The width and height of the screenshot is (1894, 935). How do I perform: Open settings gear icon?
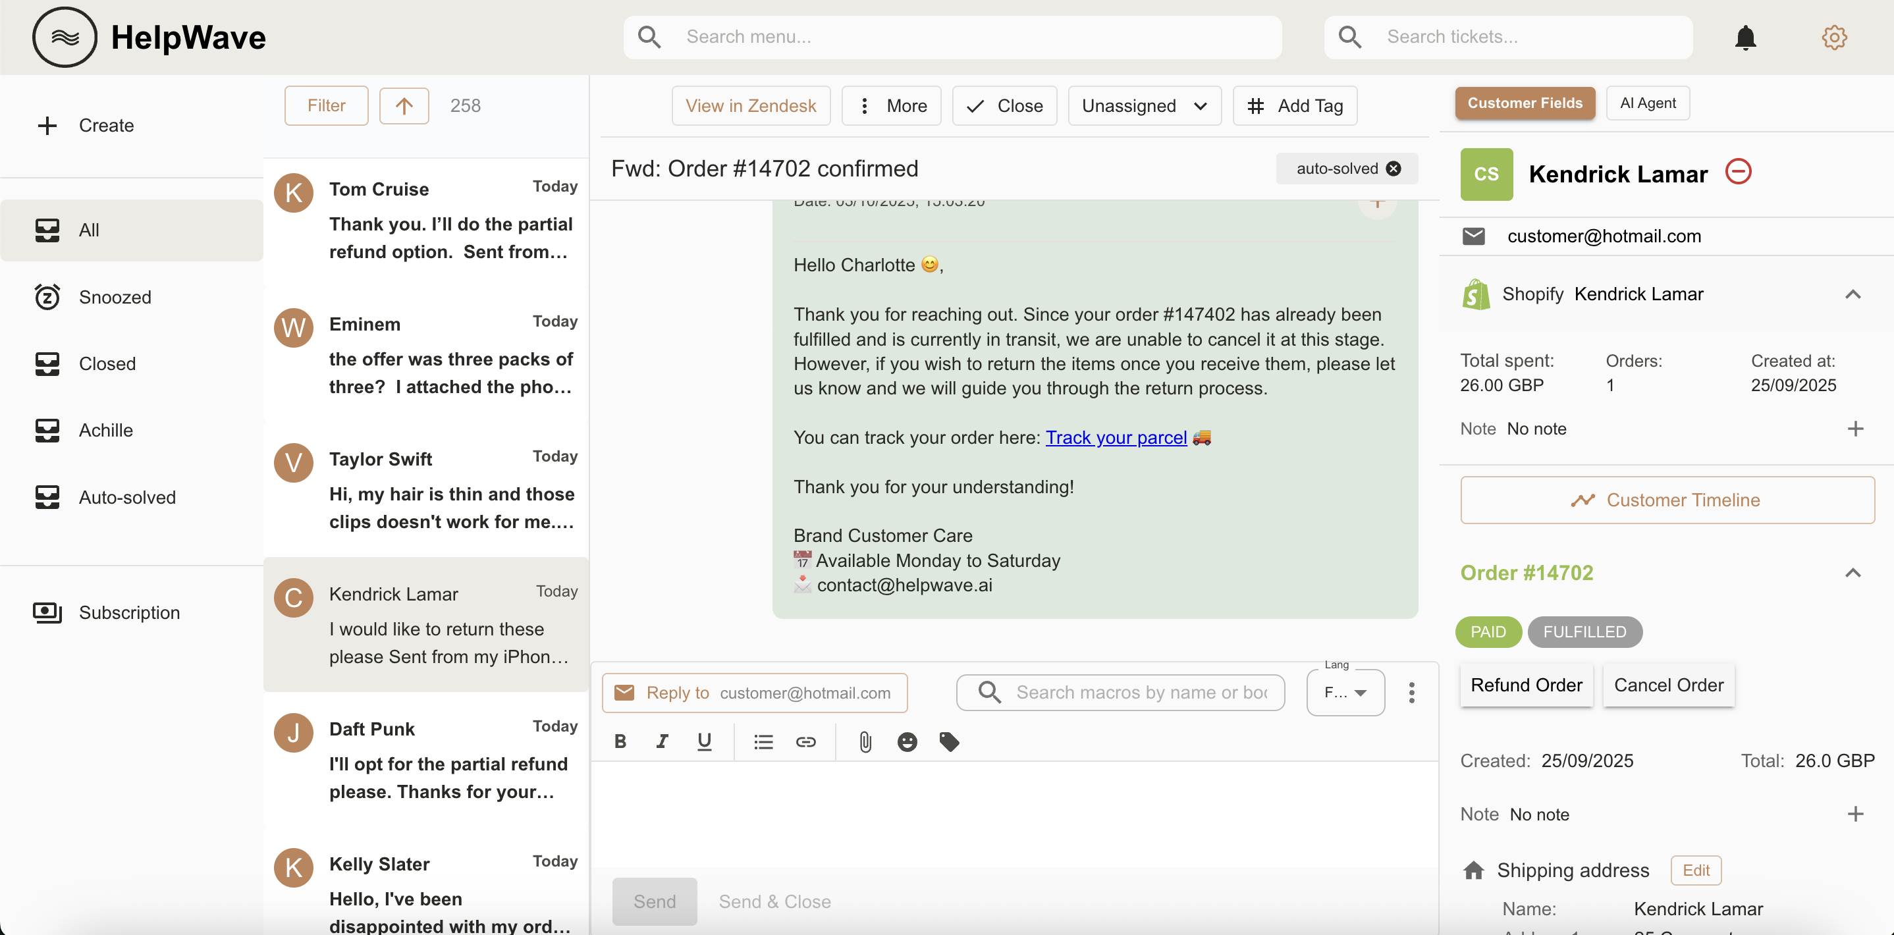1833,38
